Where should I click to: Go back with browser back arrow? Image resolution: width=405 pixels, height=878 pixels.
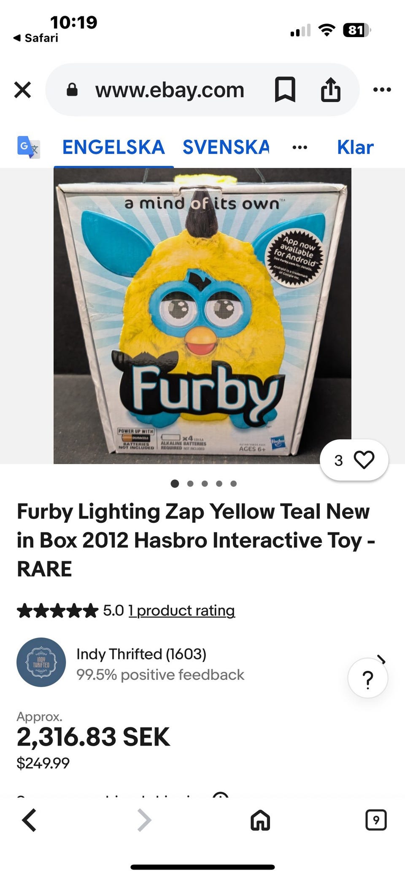(29, 820)
